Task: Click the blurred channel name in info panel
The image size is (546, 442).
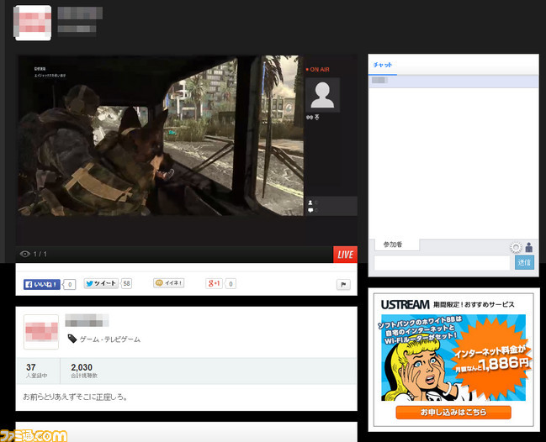Action: coord(87,320)
